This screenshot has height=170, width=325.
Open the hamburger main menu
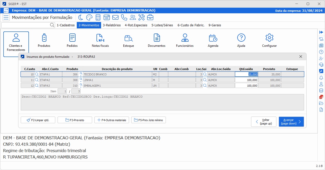tap(6, 17)
